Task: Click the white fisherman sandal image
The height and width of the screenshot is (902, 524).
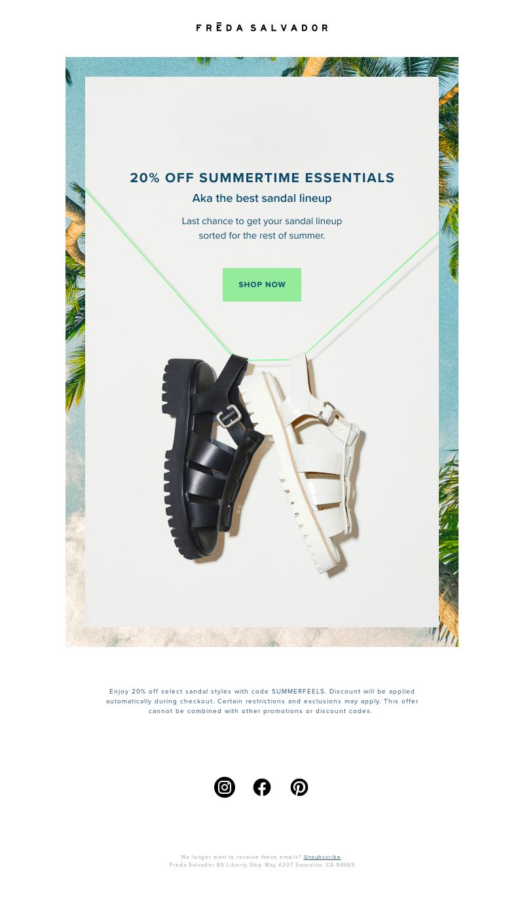Action: tap(303, 464)
